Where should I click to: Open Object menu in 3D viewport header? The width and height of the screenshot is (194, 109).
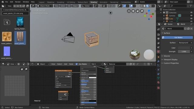click(x=75, y=6)
